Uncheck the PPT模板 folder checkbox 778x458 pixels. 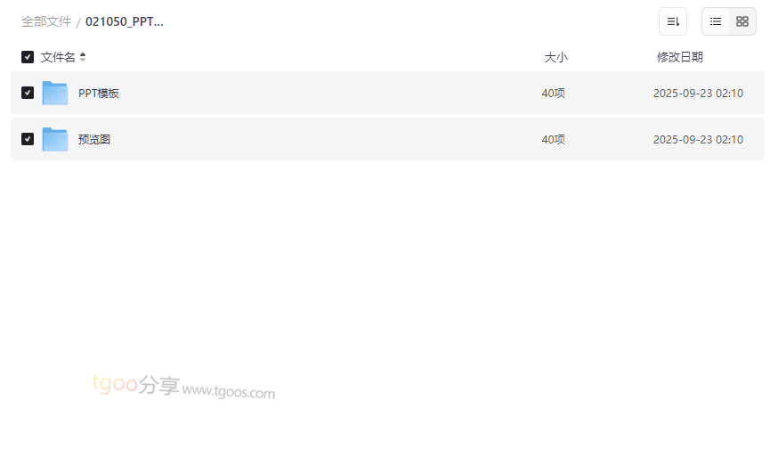click(x=28, y=93)
